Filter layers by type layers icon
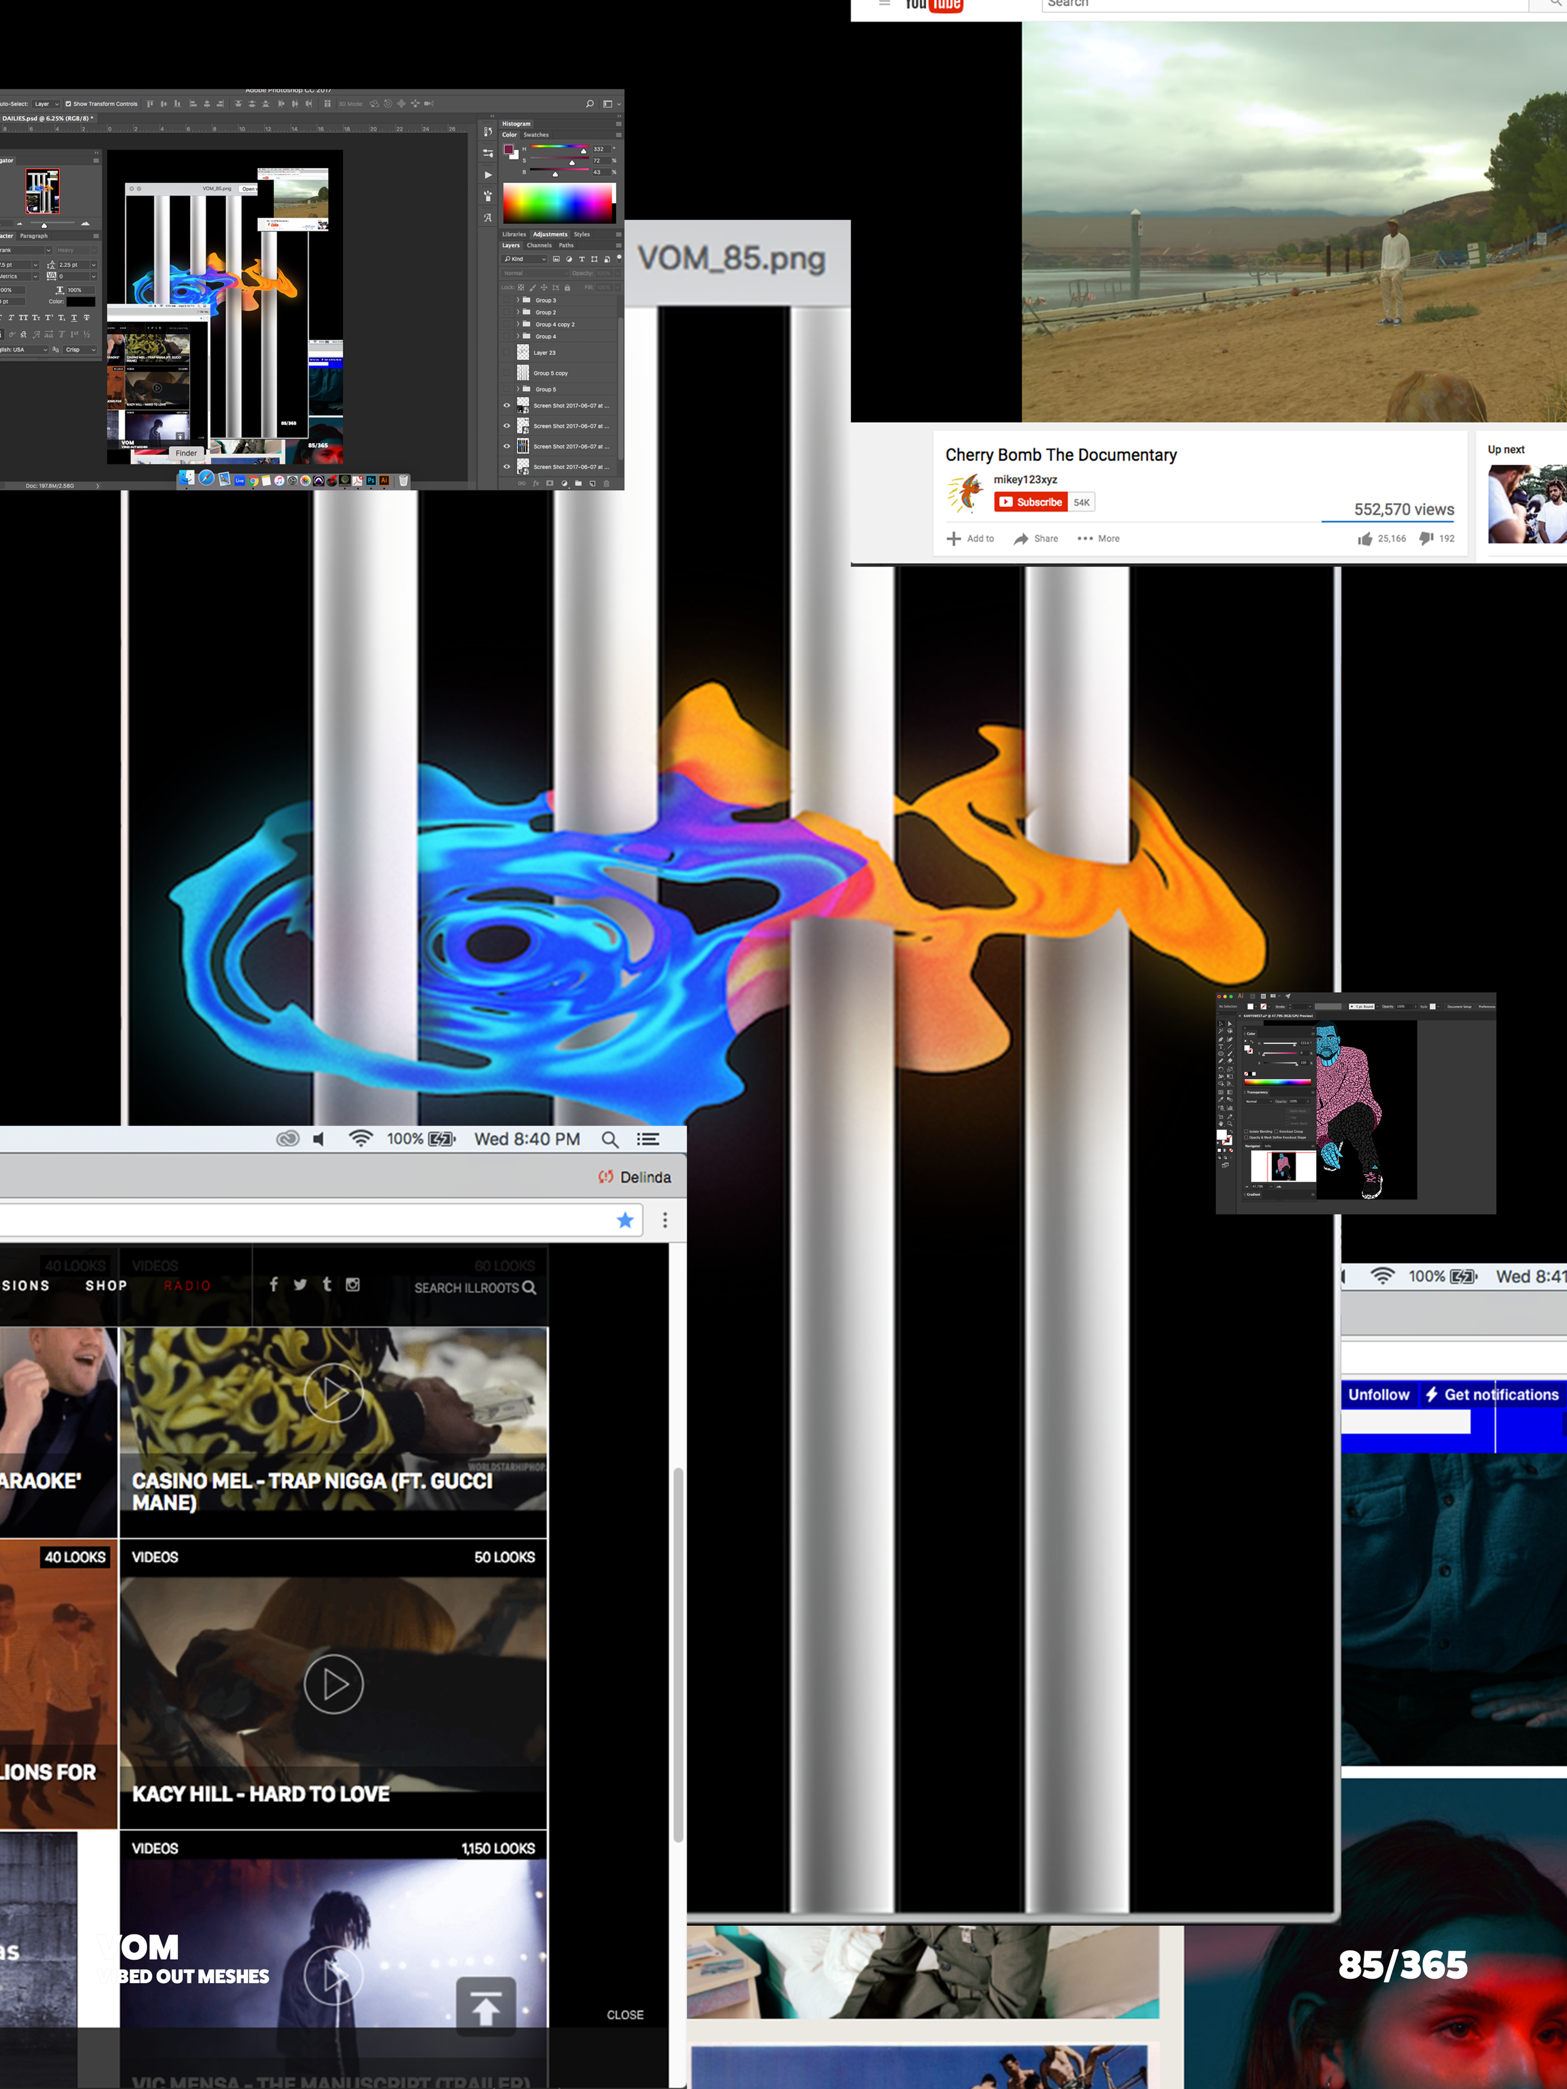This screenshot has height=2089, width=1567. click(x=582, y=259)
